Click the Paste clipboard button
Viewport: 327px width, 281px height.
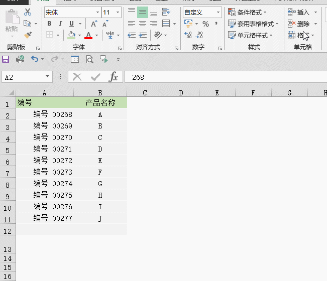pos(12,20)
